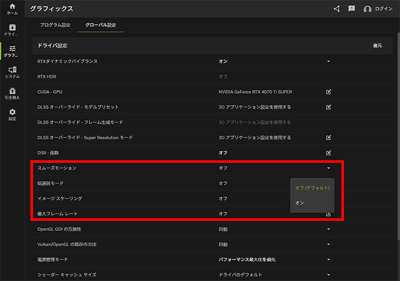Click the パフォーマンス最大化を優先 value

click(x=247, y=260)
